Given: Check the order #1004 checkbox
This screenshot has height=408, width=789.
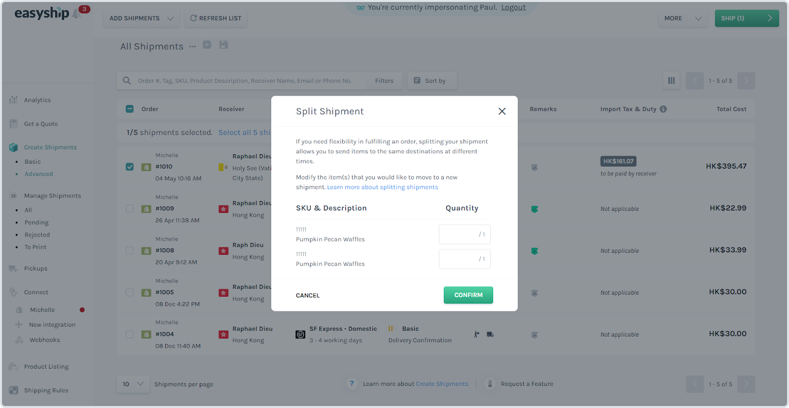Looking at the screenshot, I should [130, 334].
